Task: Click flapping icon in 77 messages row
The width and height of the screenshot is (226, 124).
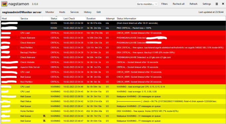Action: [x=44, y=121]
